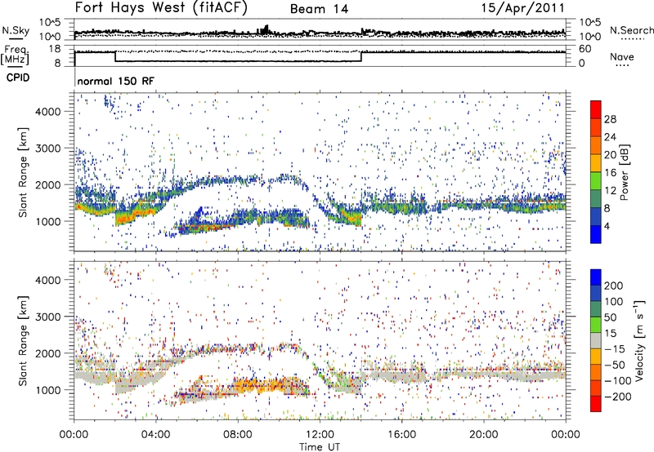Click the date '15/Apr/2011'
Image resolution: width=654 pixels, height=452 pixels.
point(522,8)
